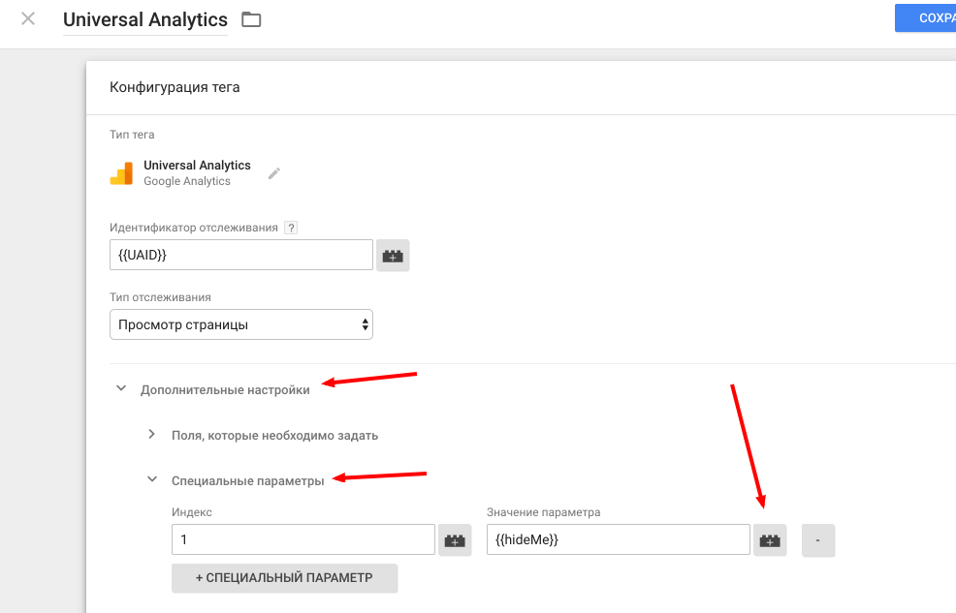This screenshot has width=956, height=613.
Task: Close the tag editor with the X icon
Action: pyautogui.click(x=28, y=18)
